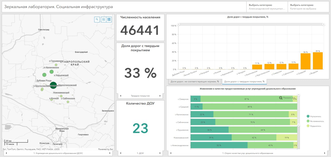This screenshot has width=331, height=157.
Task: Open the basemap gallery grid icon
Action: click(x=109, y=19)
